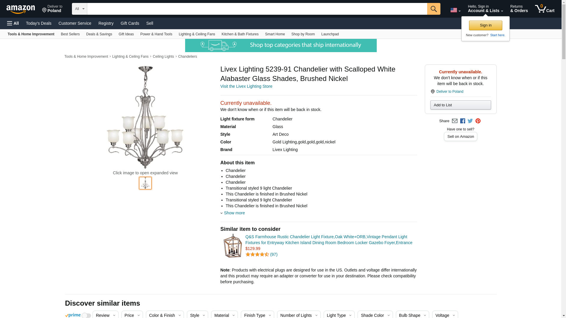Share product on Twitter icon
Viewport: 566px width, 318px height.
(x=470, y=121)
